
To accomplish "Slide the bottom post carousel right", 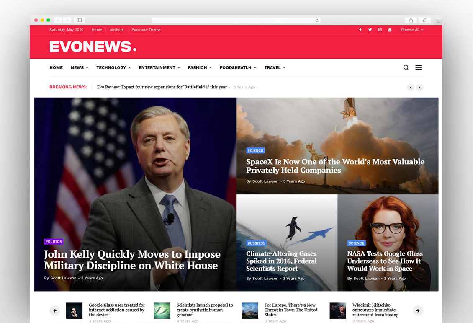I will pyautogui.click(x=418, y=310).
